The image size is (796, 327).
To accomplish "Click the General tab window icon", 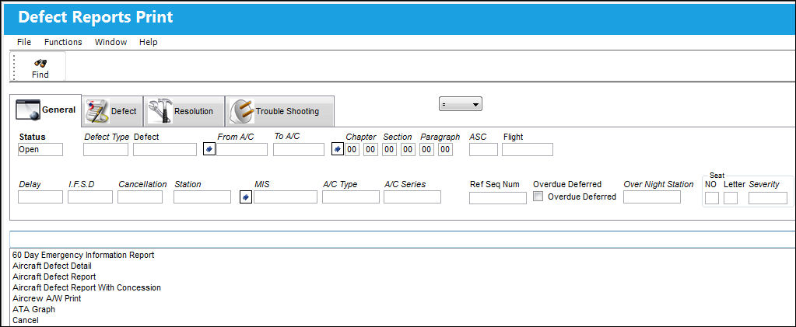I will coord(28,110).
